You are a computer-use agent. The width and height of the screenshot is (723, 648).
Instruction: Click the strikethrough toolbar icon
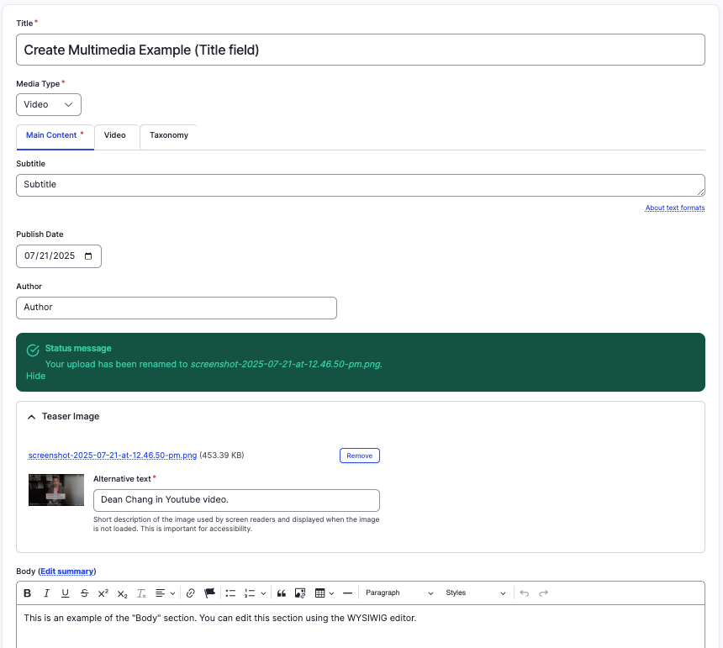(x=84, y=593)
